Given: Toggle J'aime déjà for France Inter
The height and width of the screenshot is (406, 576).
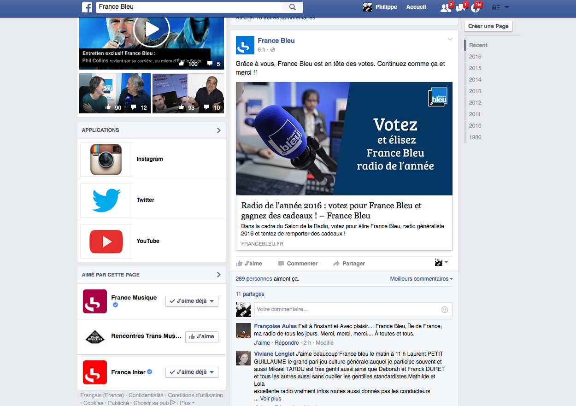Looking at the screenshot, I should click(x=192, y=372).
